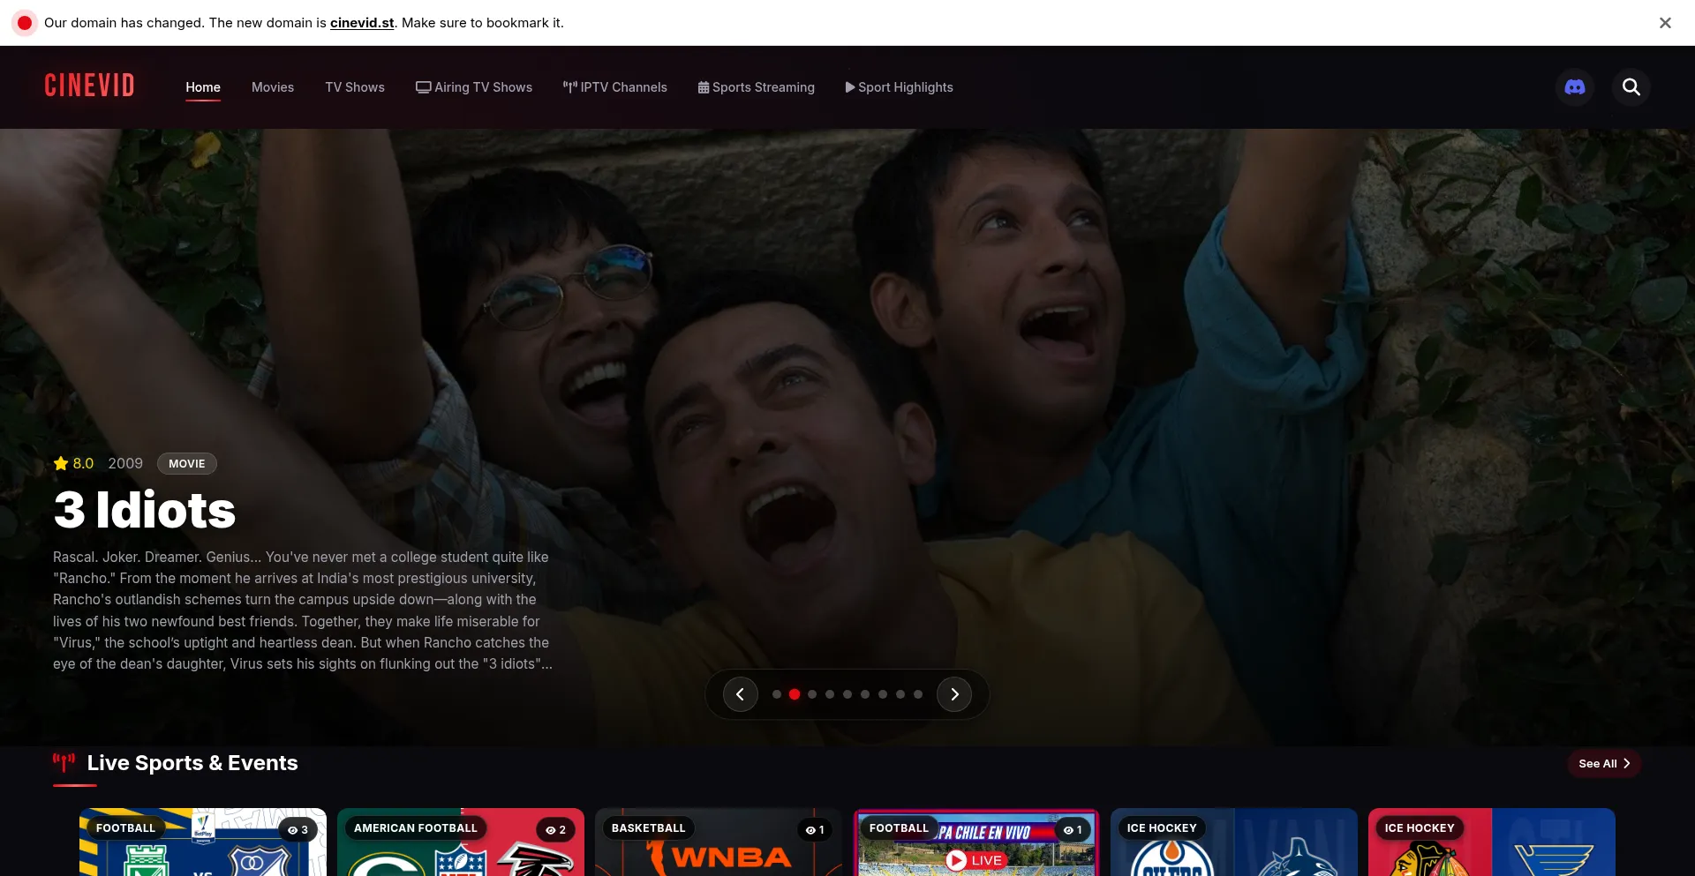Click the 2 viewers eye badge

tap(555, 830)
